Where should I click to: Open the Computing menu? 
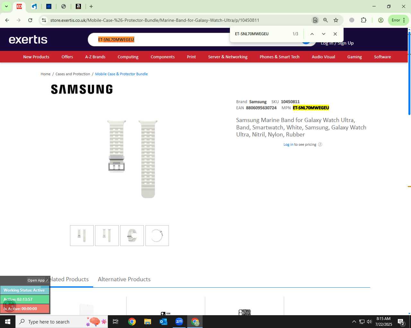click(128, 57)
